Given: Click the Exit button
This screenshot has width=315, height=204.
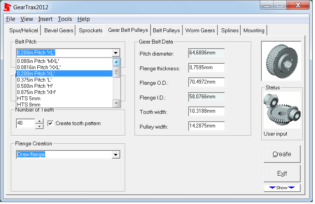Looking at the screenshot, I should tap(282, 173).
